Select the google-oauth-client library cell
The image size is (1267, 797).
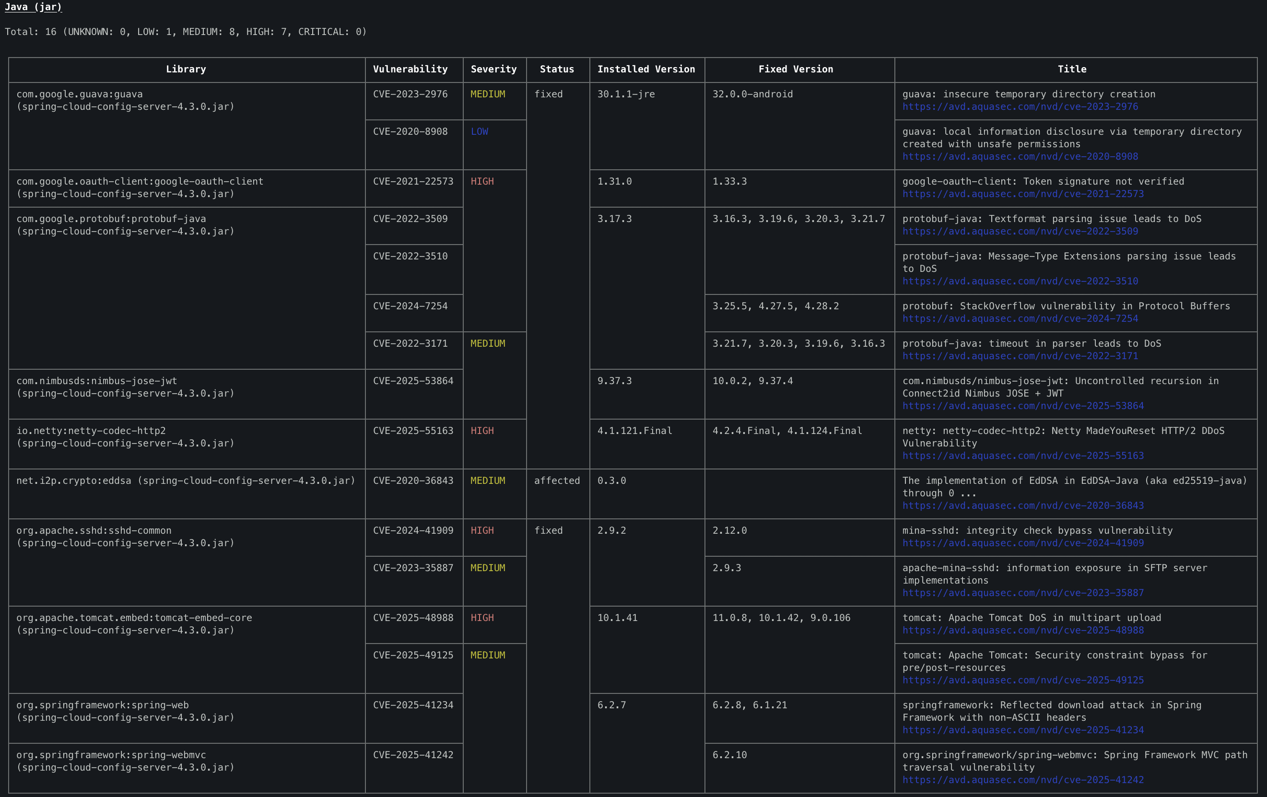coord(187,188)
